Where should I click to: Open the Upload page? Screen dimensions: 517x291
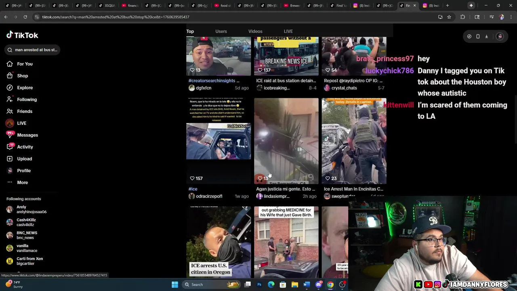pos(24,159)
